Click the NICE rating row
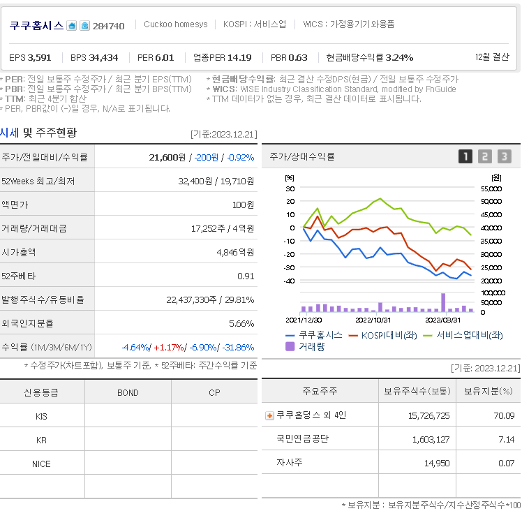 click(x=128, y=464)
